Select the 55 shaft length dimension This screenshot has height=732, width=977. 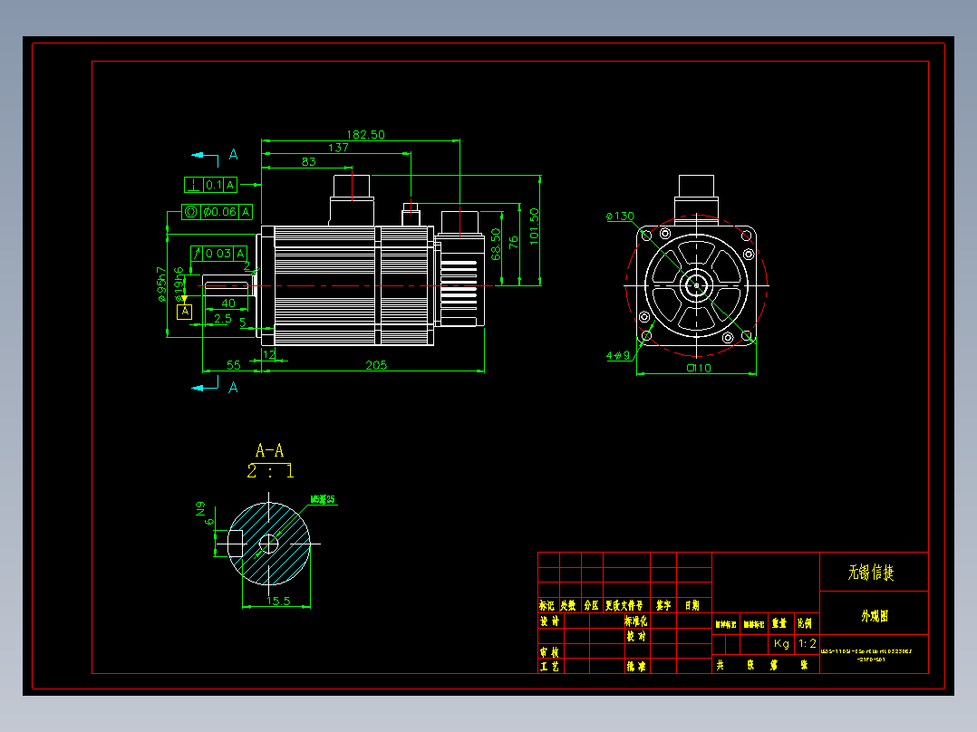tap(233, 365)
